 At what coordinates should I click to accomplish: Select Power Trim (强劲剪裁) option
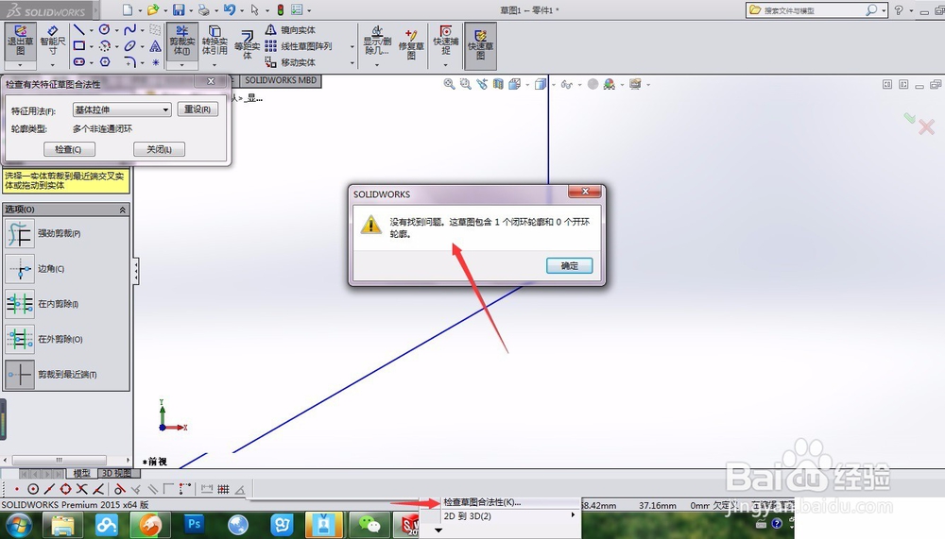(43, 234)
